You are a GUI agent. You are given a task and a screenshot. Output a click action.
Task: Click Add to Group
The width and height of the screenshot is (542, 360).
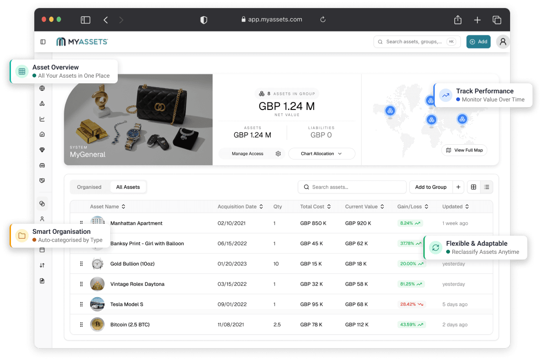pos(431,187)
